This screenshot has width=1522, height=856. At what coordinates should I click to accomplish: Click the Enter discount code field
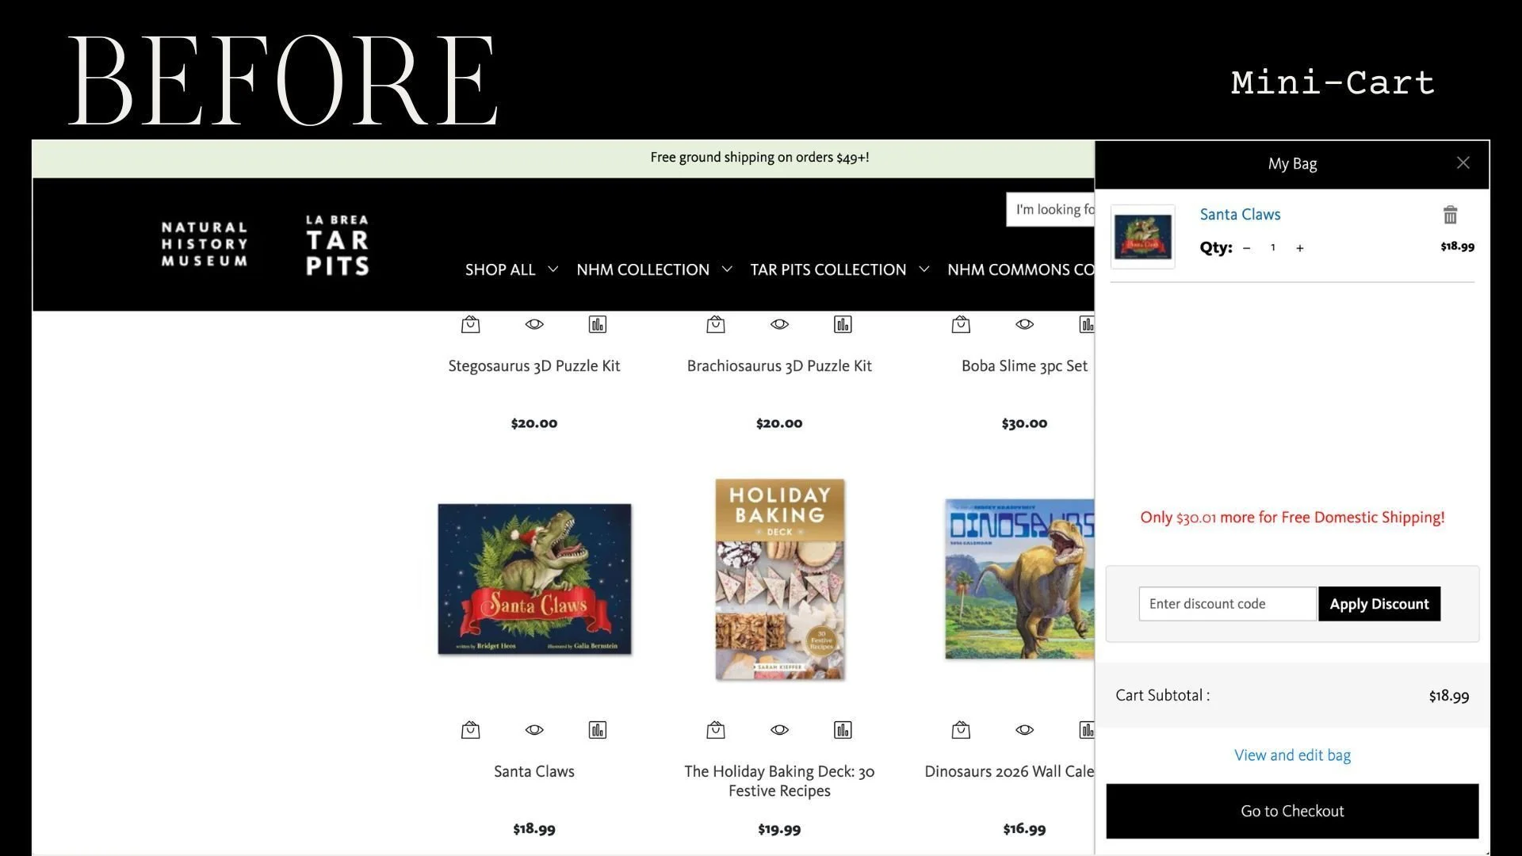point(1226,604)
